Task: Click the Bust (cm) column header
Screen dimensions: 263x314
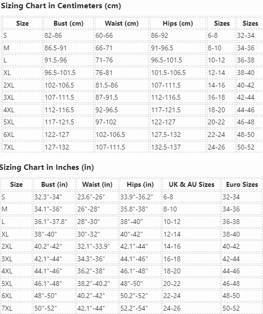Action: pyautogui.click(x=69, y=23)
